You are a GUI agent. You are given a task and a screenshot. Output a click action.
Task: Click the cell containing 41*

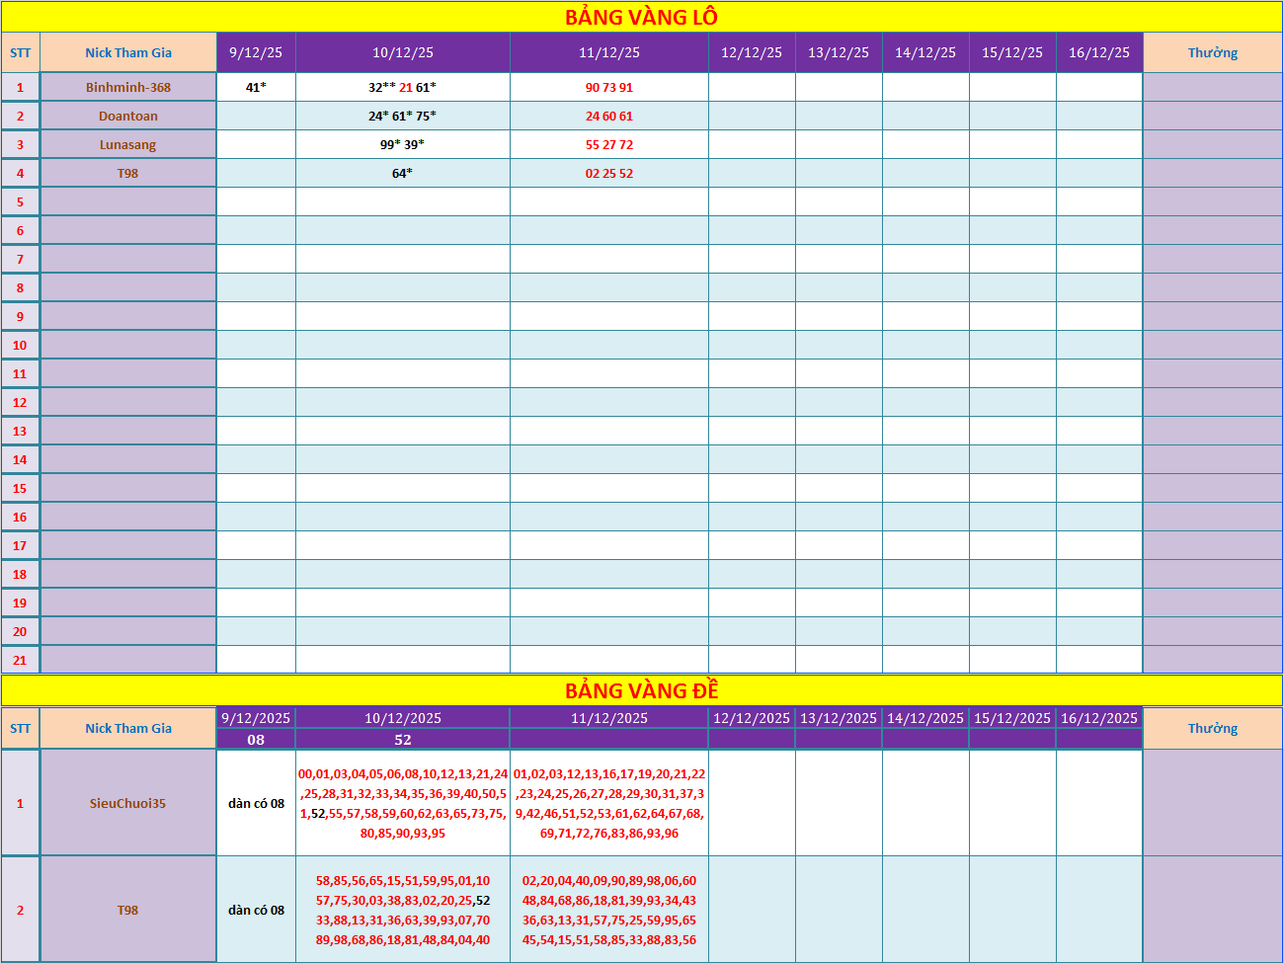coord(256,87)
